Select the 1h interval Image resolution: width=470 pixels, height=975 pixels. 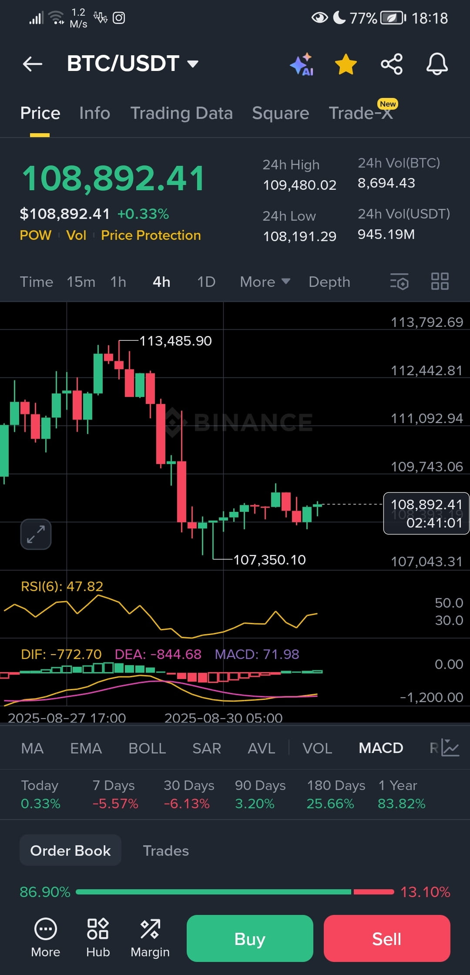click(x=118, y=282)
